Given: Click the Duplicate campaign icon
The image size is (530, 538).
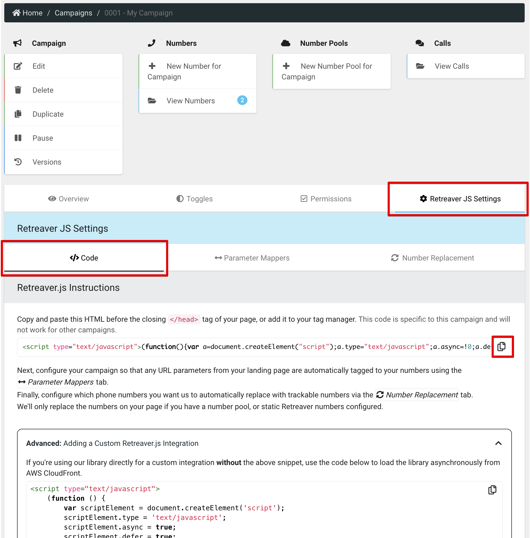Looking at the screenshot, I should [18, 114].
